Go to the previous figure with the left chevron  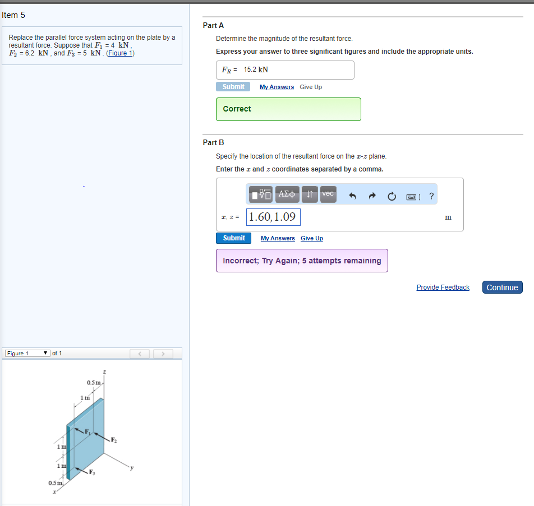(x=140, y=353)
